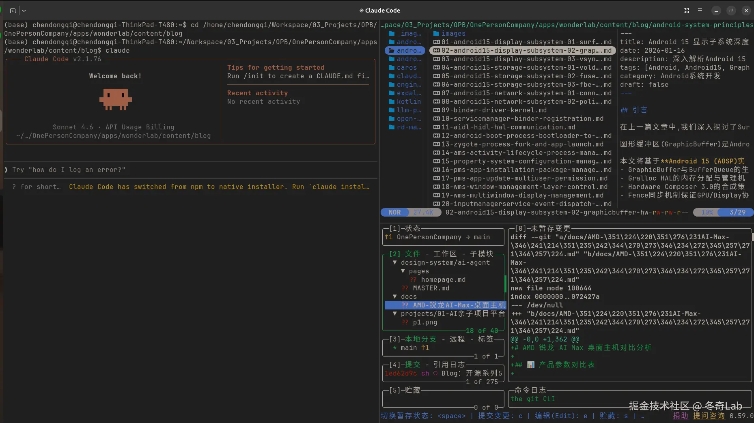Collapse the docs folder in files panel
Screen dimensions: 754x423
click(x=394, y=297)
